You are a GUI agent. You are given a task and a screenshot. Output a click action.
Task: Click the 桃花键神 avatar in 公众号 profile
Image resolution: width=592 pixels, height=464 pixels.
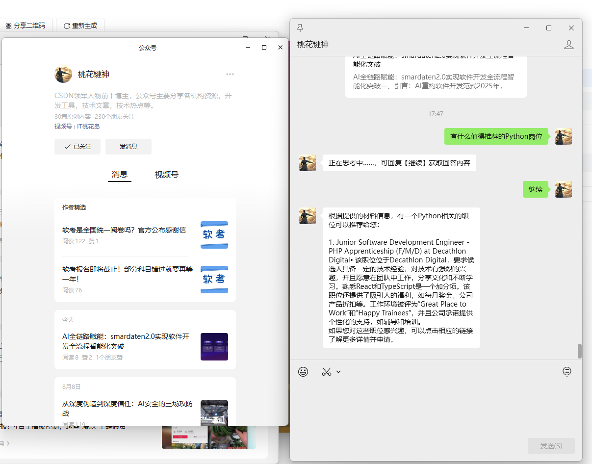pyautogui.click(x=63, y=74)
